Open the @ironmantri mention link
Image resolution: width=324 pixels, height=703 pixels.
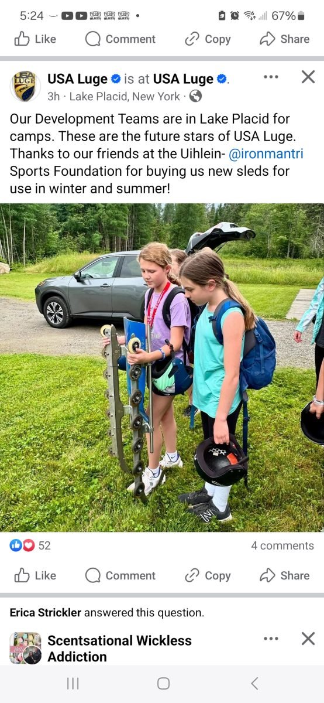266,155
